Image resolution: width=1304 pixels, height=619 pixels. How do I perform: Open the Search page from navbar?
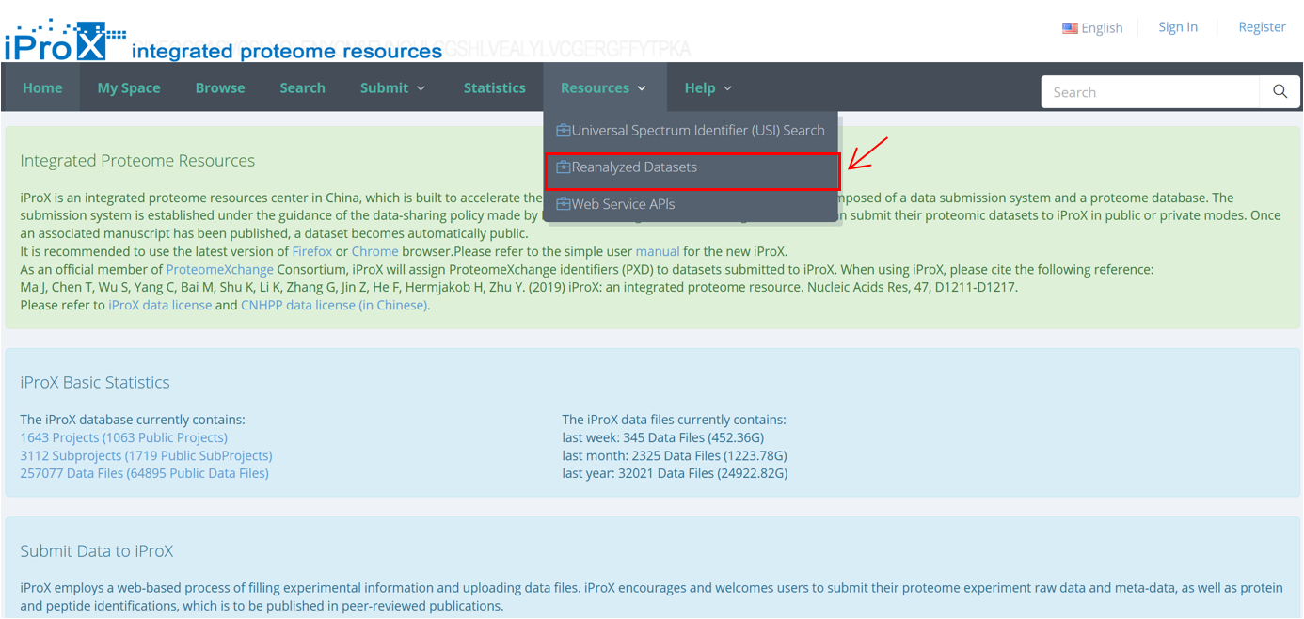(302, 87)
